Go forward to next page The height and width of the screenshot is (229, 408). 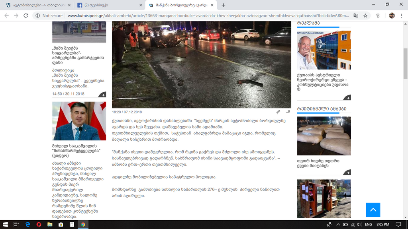tap(16, 16)
